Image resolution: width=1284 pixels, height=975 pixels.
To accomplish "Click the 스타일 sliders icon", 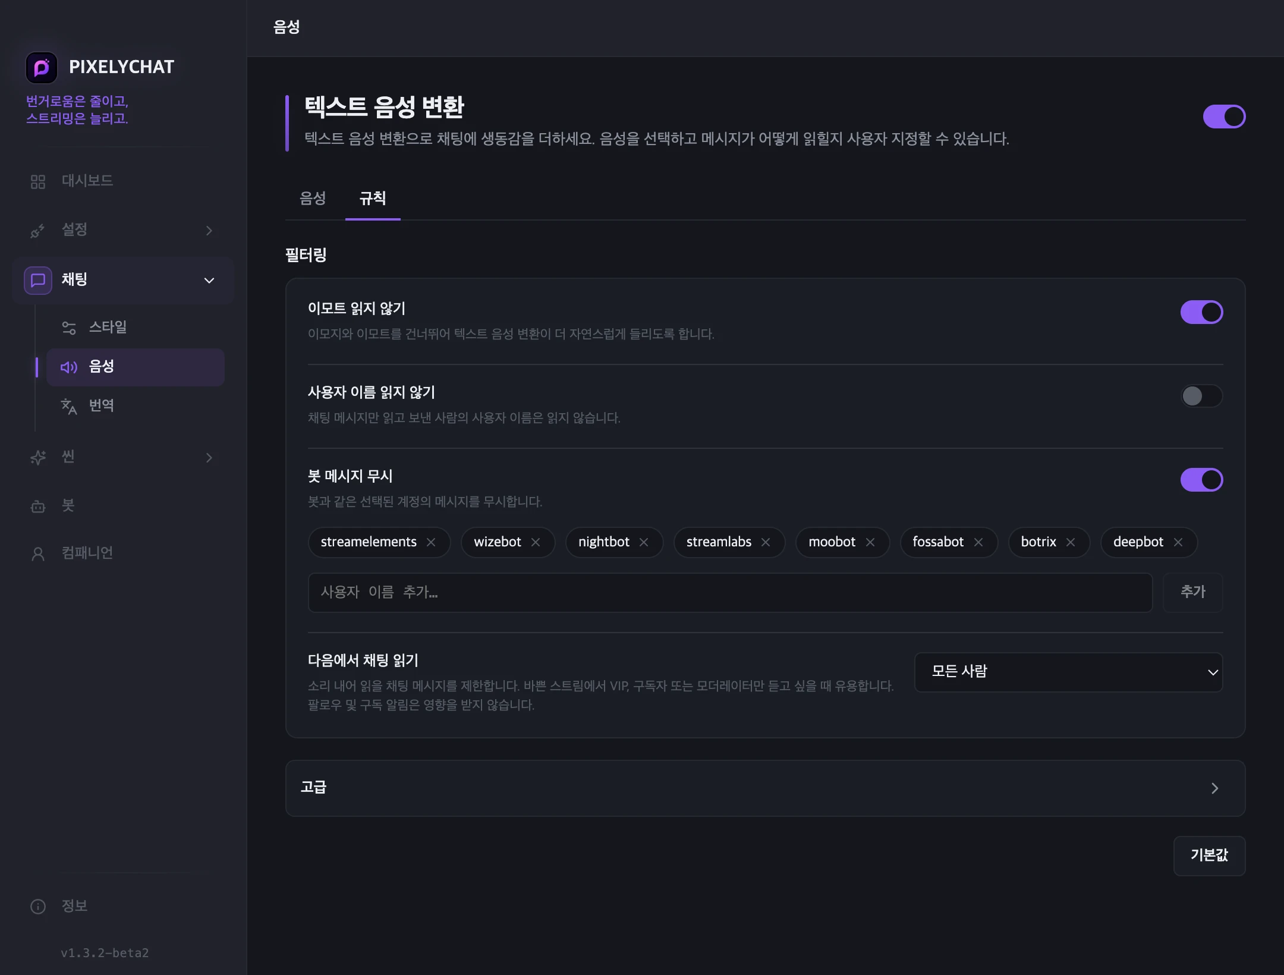I will coord(69,328).
